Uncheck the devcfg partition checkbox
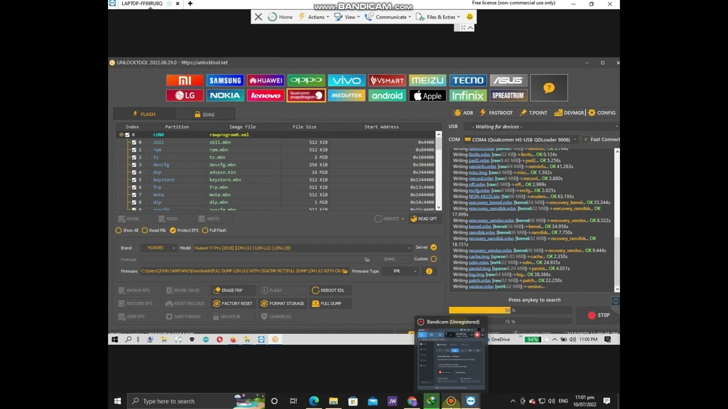The image size is (728, 409). tap(134, 165)
